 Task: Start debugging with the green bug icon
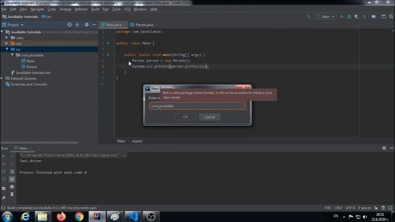click(349, 17)
